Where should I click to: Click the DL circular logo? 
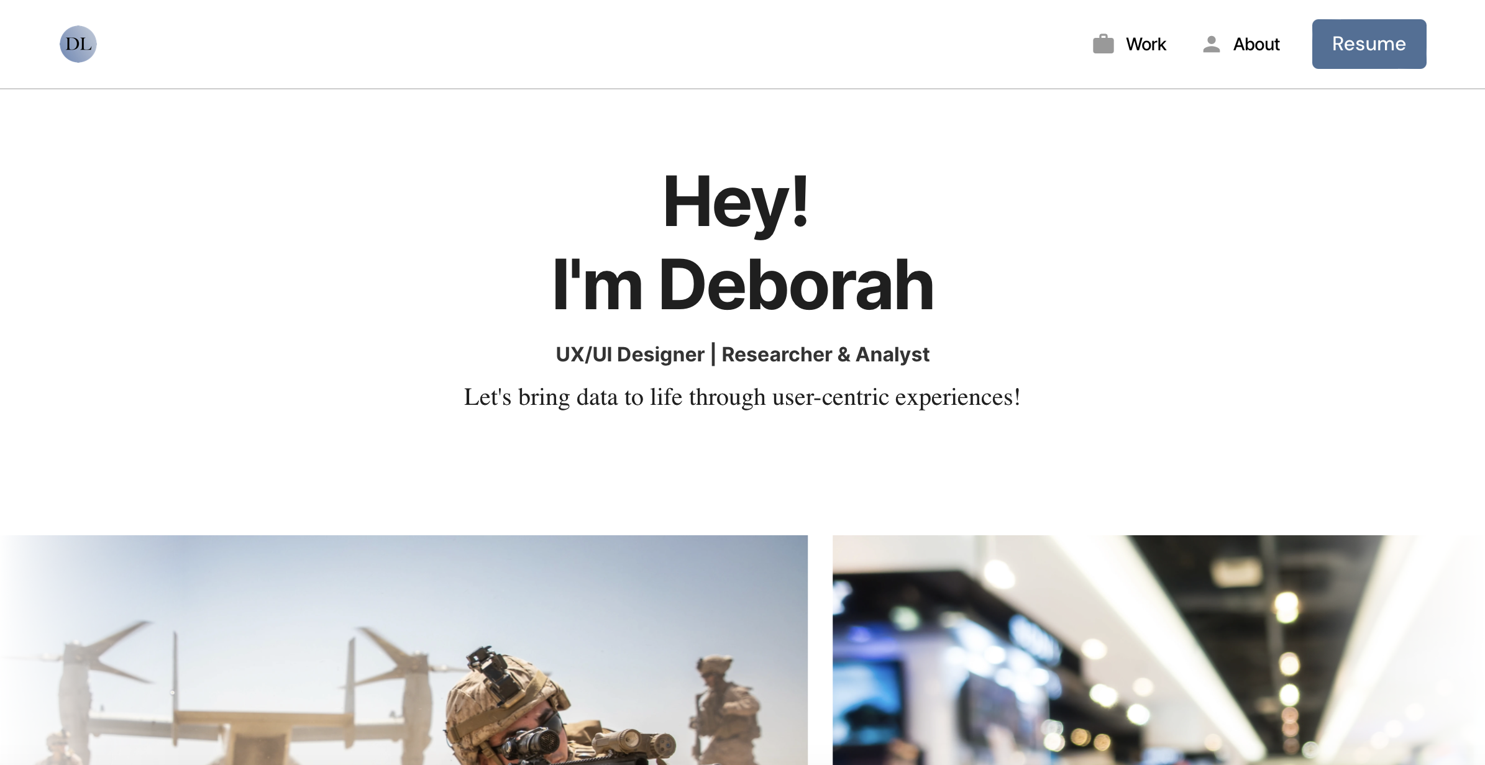click(x=78, y=44)
